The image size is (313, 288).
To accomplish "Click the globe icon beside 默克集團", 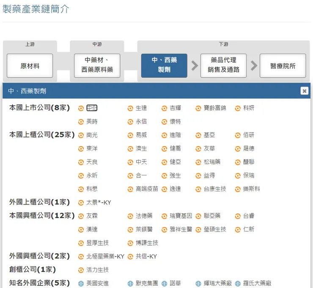I will pos(130,284).
